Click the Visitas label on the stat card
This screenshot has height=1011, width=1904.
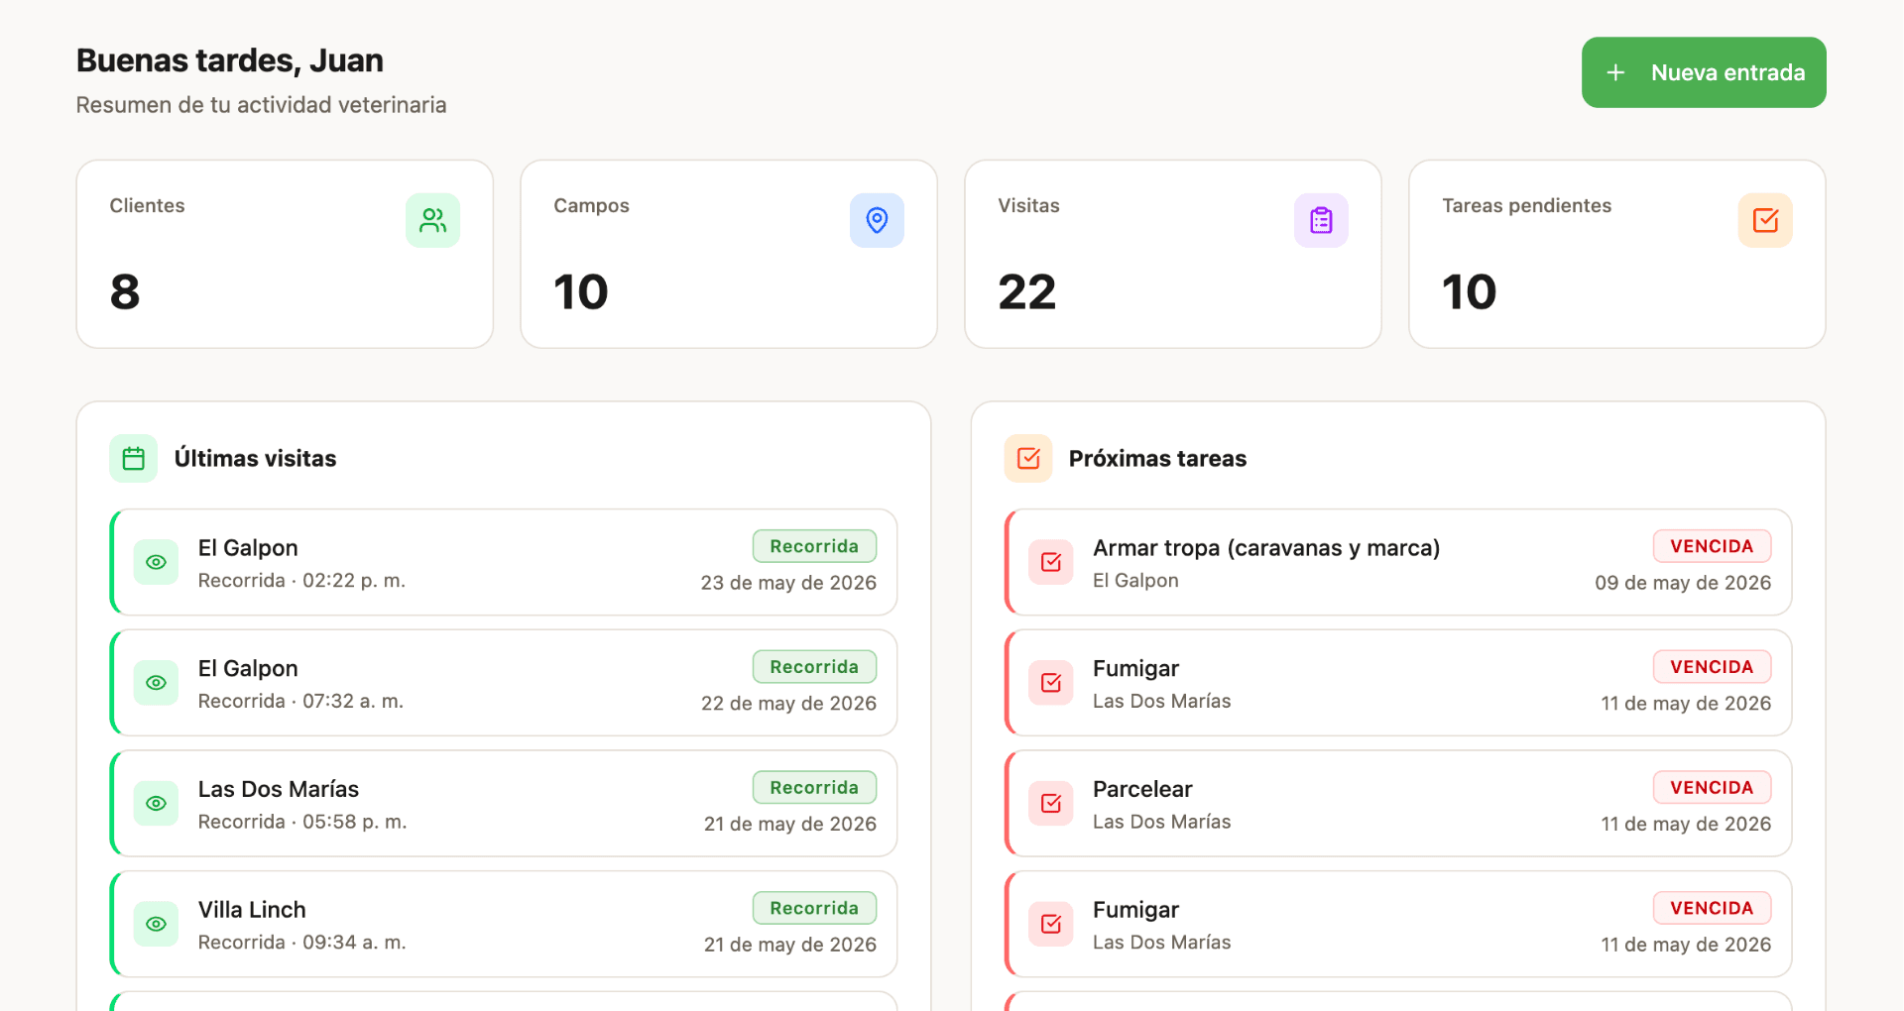[1028, 205]
